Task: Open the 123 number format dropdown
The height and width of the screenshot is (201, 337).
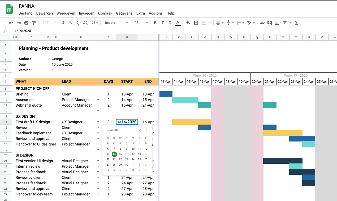Action: pos(94,23)
